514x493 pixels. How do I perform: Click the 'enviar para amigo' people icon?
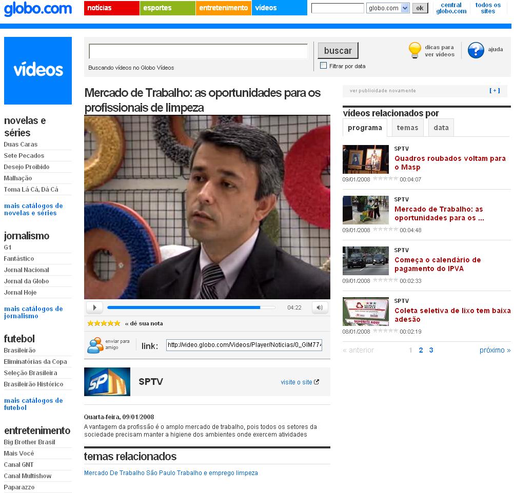[x=95, y=345]
